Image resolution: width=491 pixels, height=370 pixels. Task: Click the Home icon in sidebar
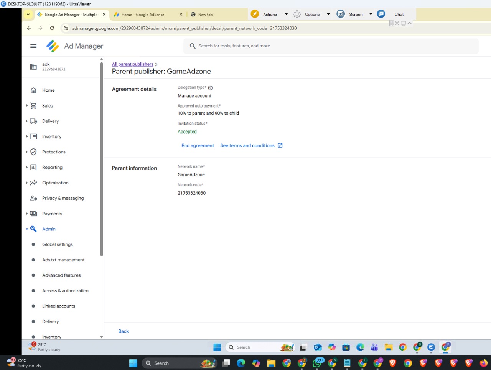tap(33, 90)
